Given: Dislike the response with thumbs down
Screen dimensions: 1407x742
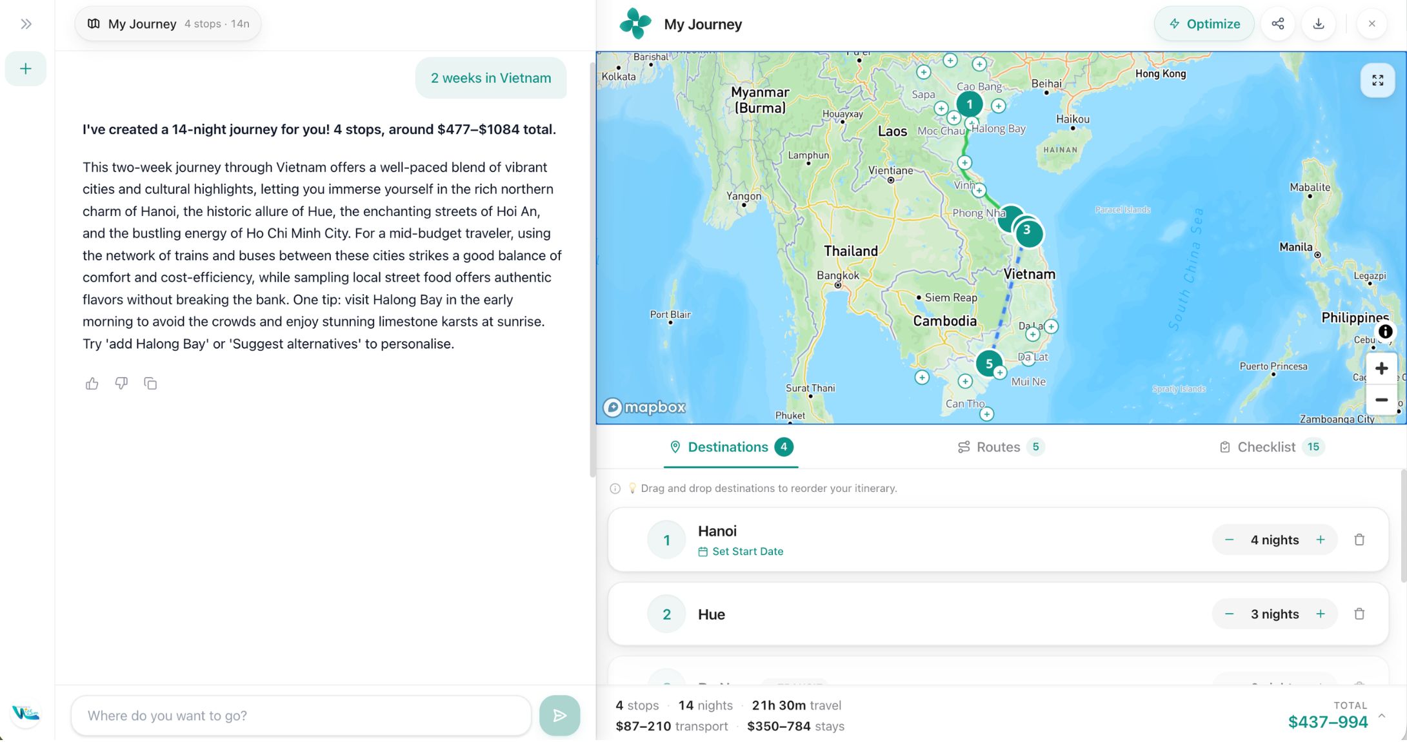Looking at the screenshot, I should tap(121, 384).
